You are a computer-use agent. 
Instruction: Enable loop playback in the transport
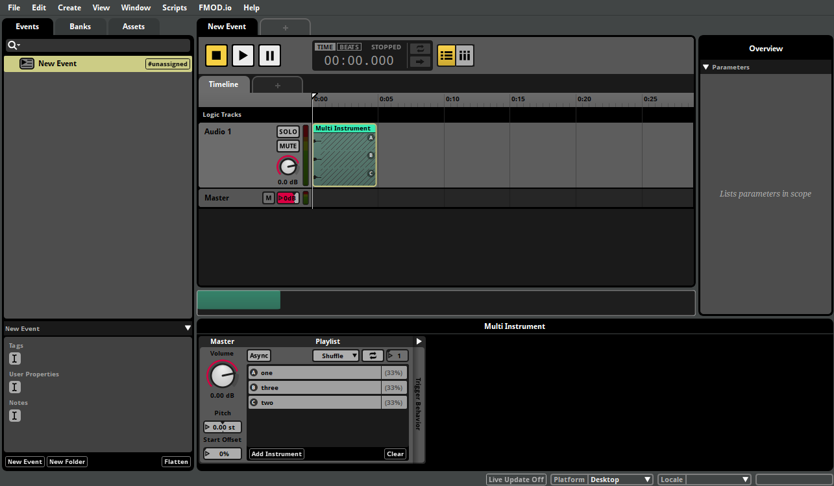click(419, 48)
